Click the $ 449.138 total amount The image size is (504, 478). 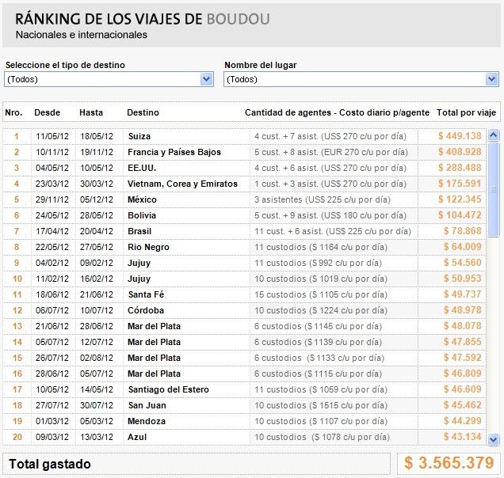tap(460, 136)
